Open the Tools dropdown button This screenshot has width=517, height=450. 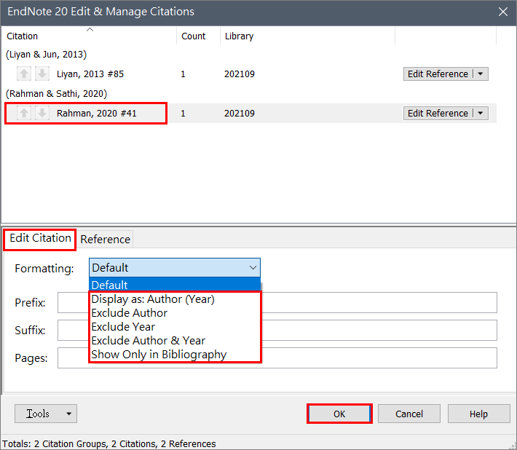[46, 414]
